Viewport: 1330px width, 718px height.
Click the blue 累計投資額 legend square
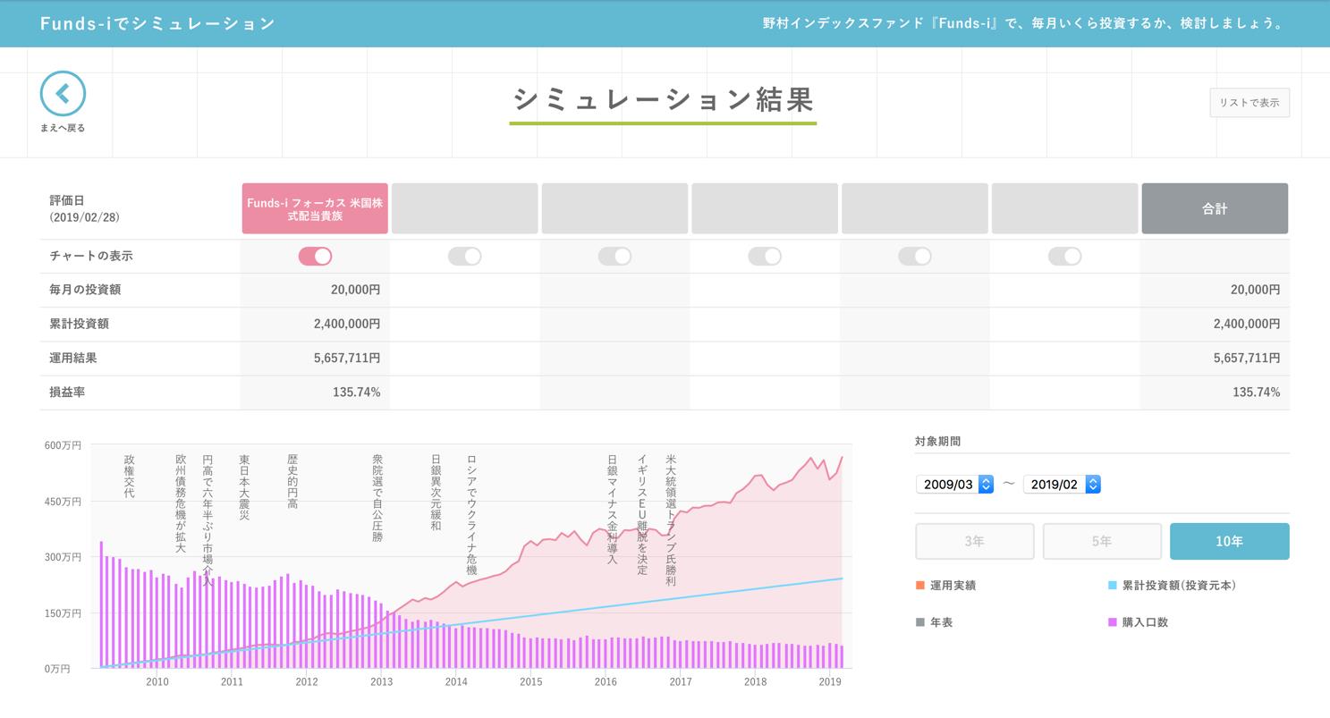click(x=1112, y=586)
